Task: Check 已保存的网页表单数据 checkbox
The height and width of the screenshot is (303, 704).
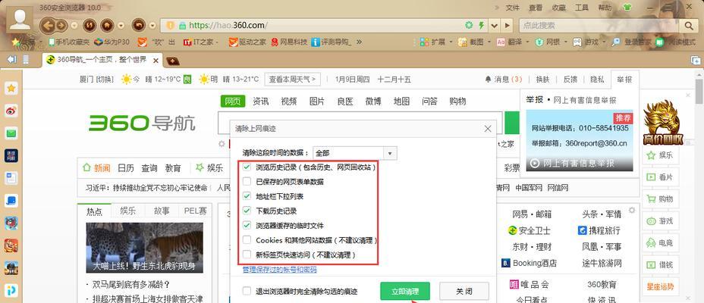Action: 247,182
